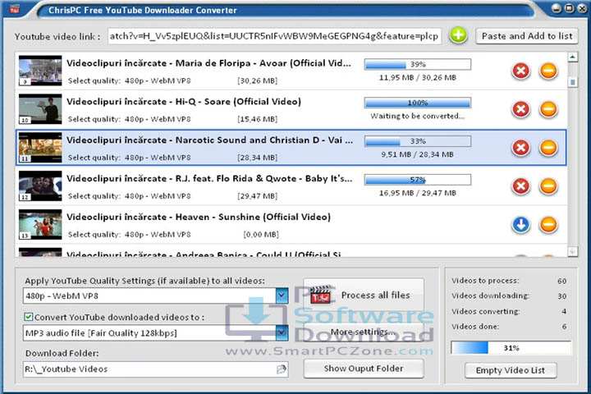Click 'Videos converting:' label
Screen dimensions: 591x394
(485, 311)
